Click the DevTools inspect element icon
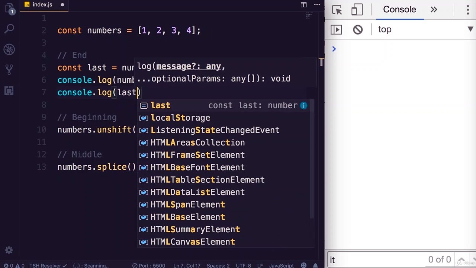 337,10
